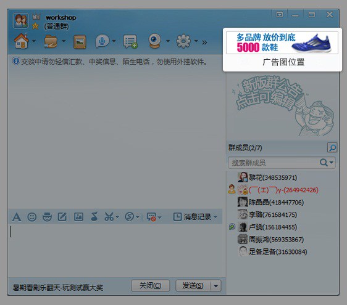Start group voice chat microphone icon
347x305 pixels.
[x=102, y=41]
